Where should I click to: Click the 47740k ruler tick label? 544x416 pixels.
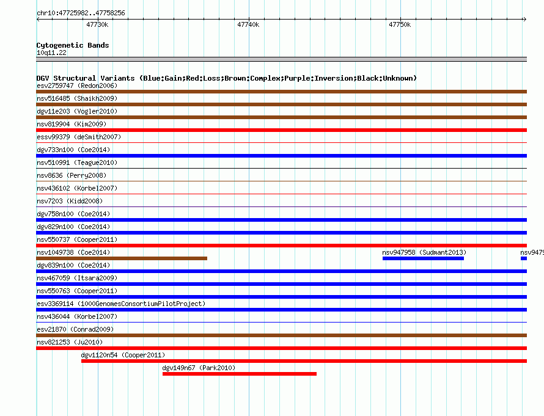point(248,24)
